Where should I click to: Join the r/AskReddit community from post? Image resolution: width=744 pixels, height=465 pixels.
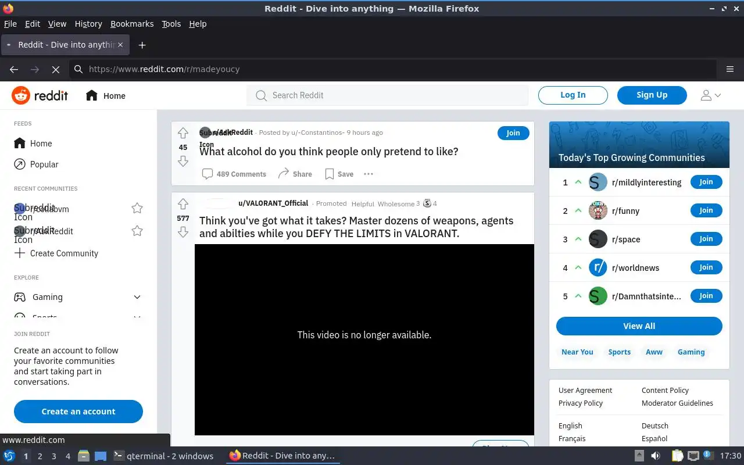coord(513,133)
